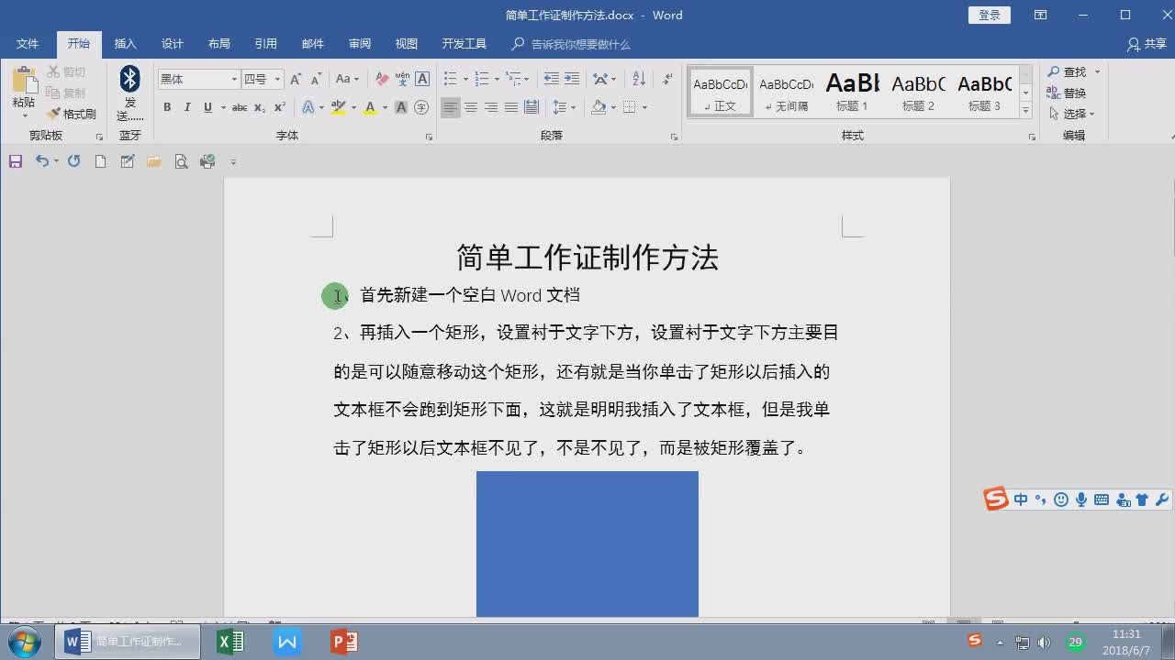Click the text highlight color button
The image size is (1175, 660).
click(x=338, y=107)
